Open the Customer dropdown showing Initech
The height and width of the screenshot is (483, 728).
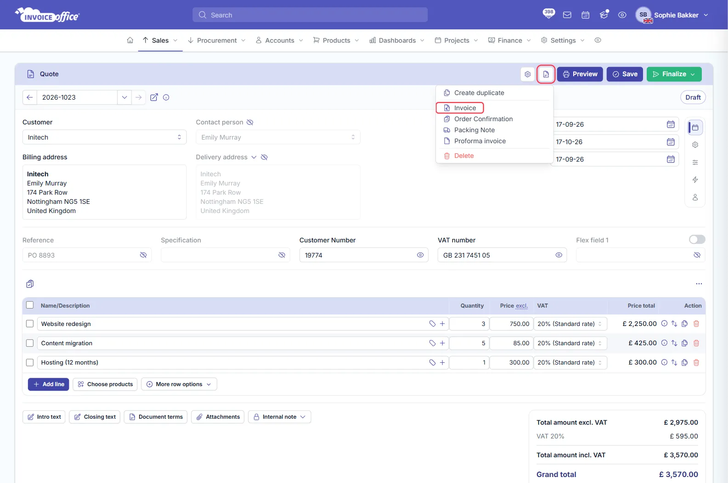(105, 137)
